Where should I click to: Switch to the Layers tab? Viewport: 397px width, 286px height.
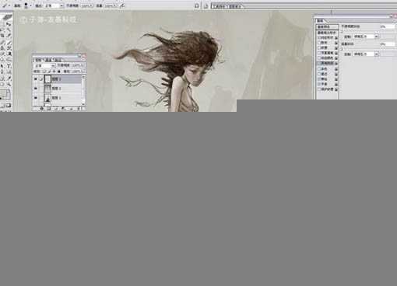click(x=38, y=60)
